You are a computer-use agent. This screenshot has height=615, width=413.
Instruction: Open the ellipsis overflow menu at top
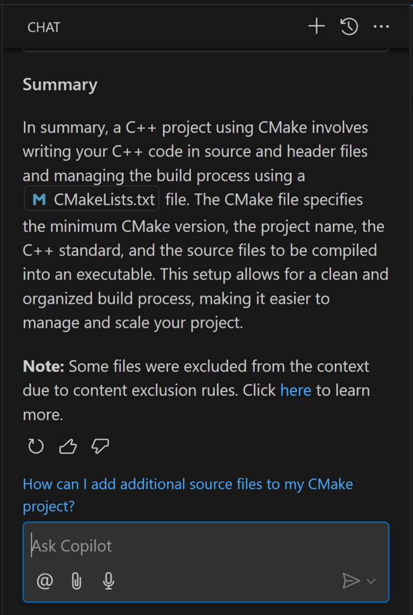pos(381,26)
